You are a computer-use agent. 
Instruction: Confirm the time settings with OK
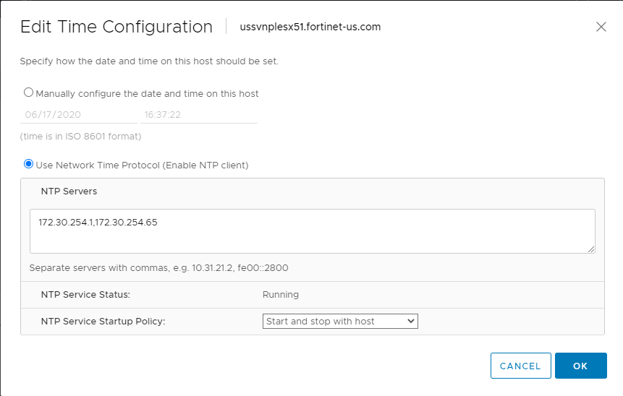[x=580, y=366]
